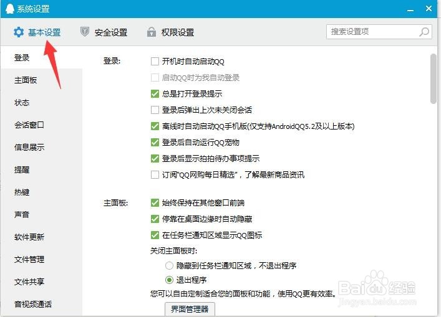Switch to the 权限设置 tab
441x317 pixels.
170,32
